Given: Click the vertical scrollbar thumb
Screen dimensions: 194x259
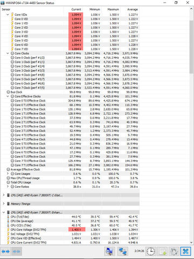Looking at the screenshot, I should 191,47.
